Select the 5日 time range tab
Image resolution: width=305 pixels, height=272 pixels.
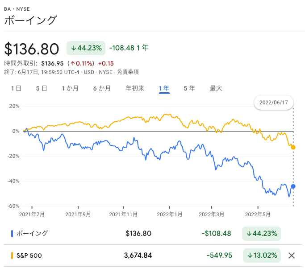click(42, 88)
